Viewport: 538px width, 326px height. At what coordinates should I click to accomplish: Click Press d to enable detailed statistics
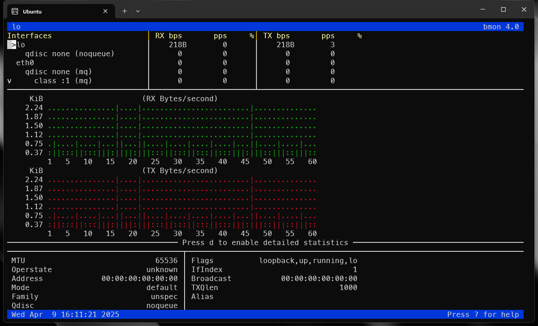265,242
